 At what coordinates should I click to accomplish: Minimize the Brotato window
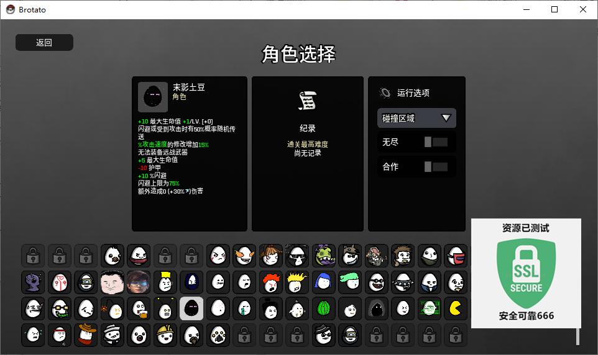pyautogui.click(x=527, y=9)
